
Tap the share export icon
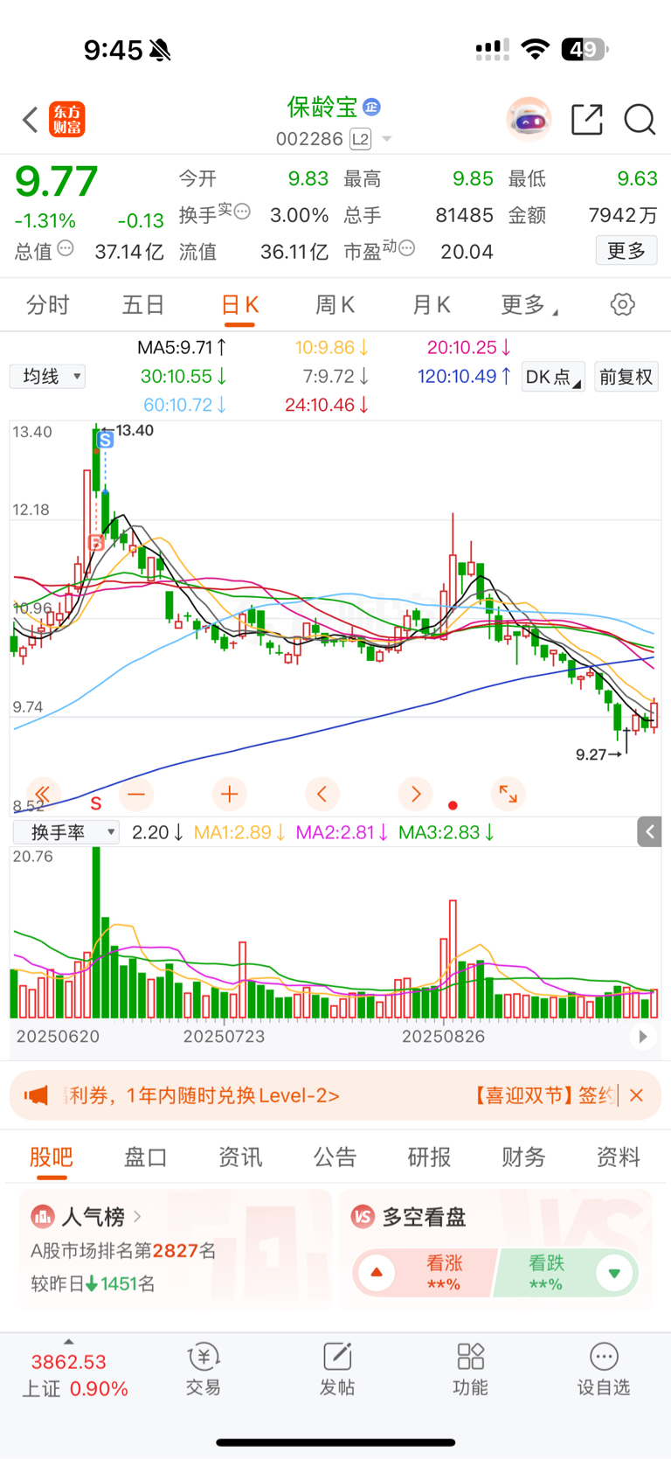point(587,120)
